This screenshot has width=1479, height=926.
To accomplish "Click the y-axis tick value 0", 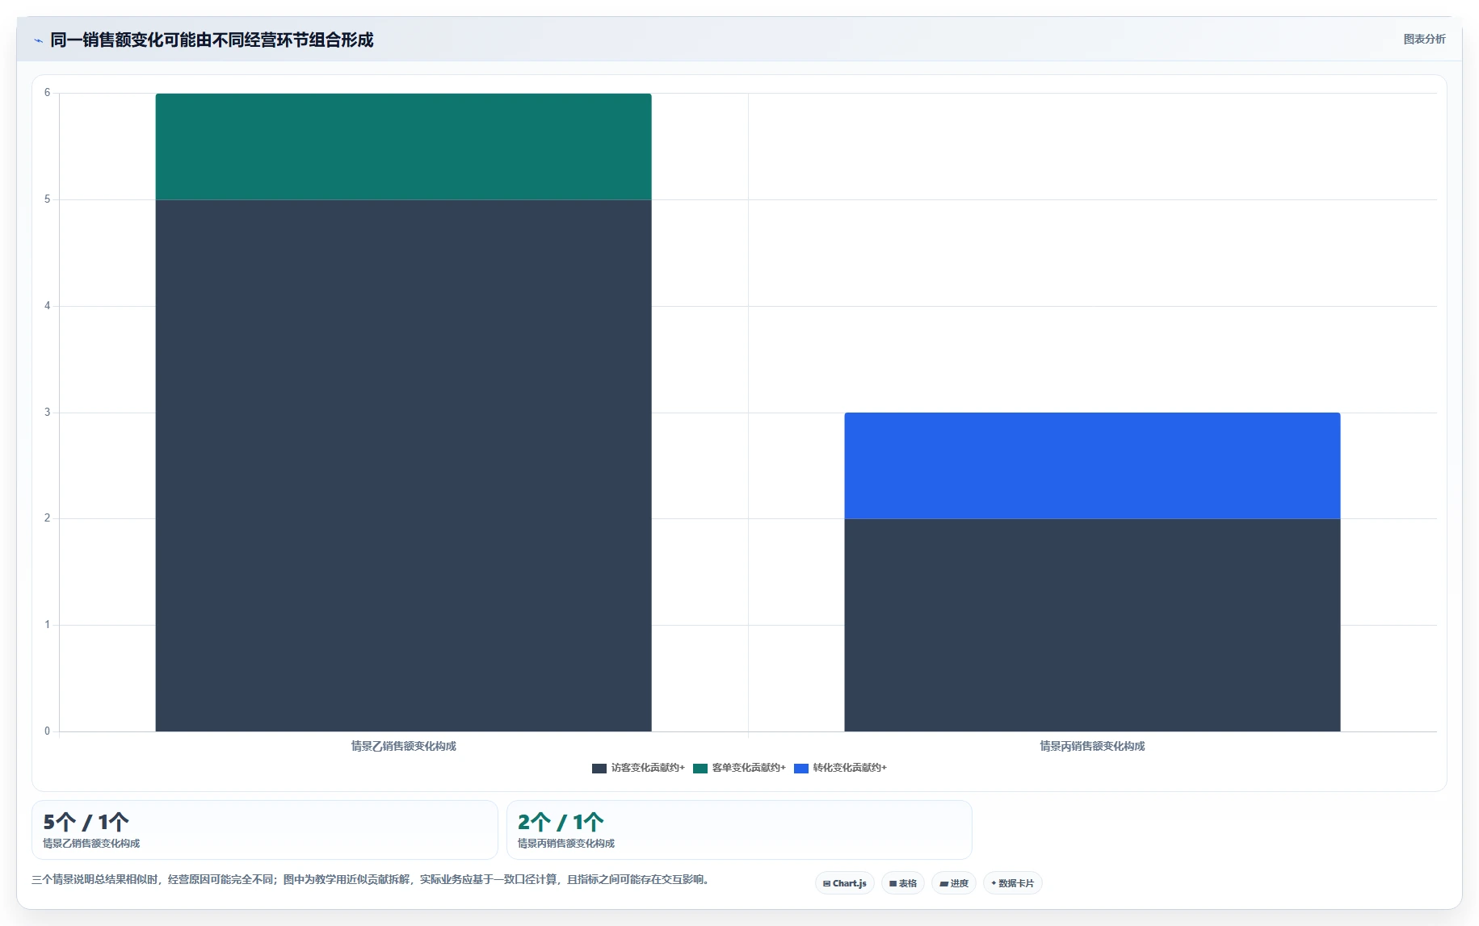I will 47,731.
